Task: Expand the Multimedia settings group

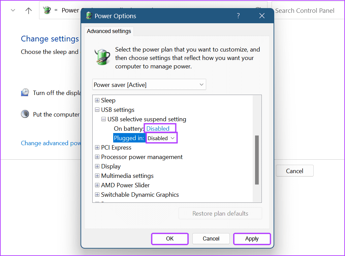Action: tap(97, 175)
